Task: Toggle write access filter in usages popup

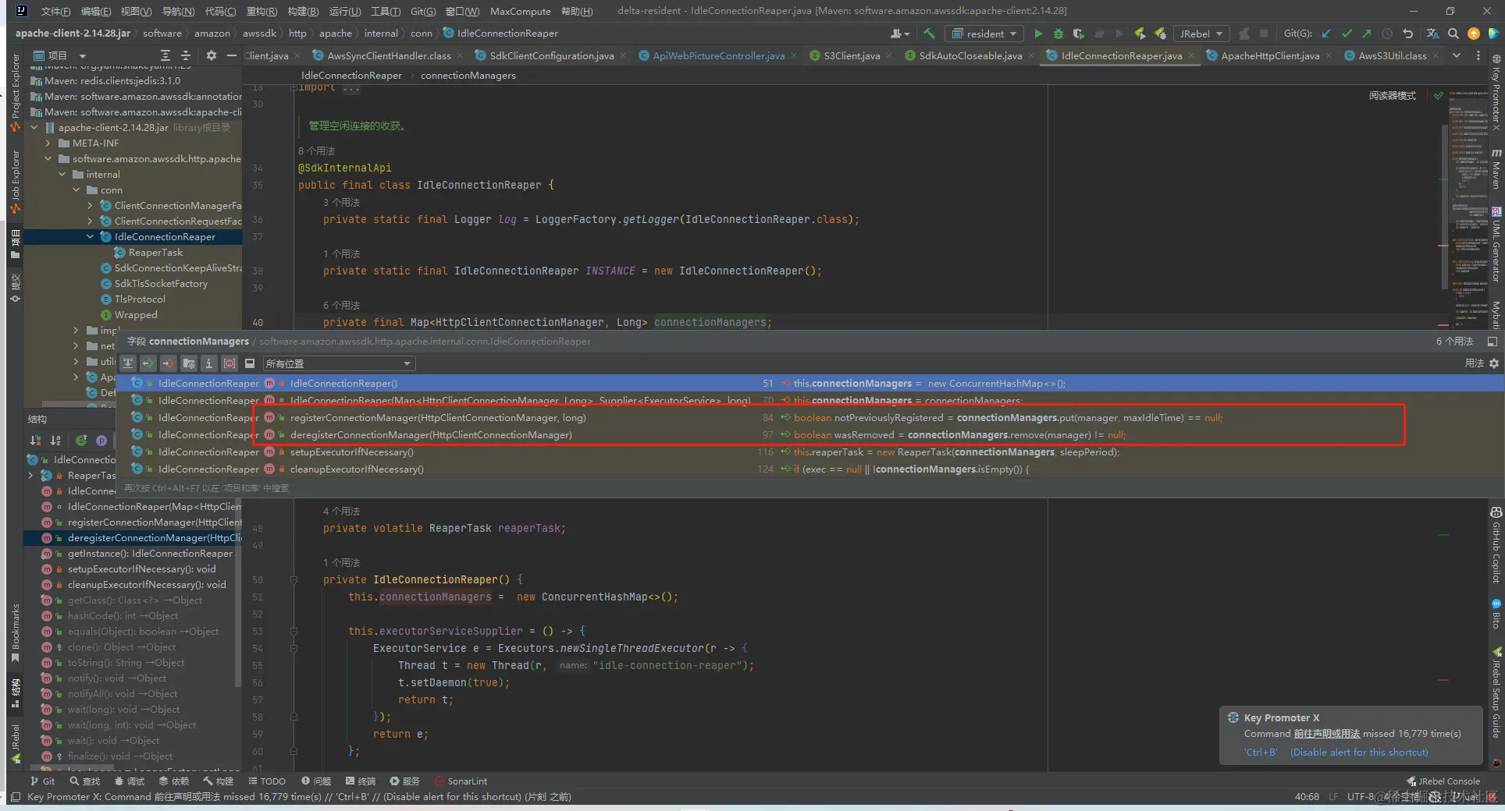Action: (169, 363)
